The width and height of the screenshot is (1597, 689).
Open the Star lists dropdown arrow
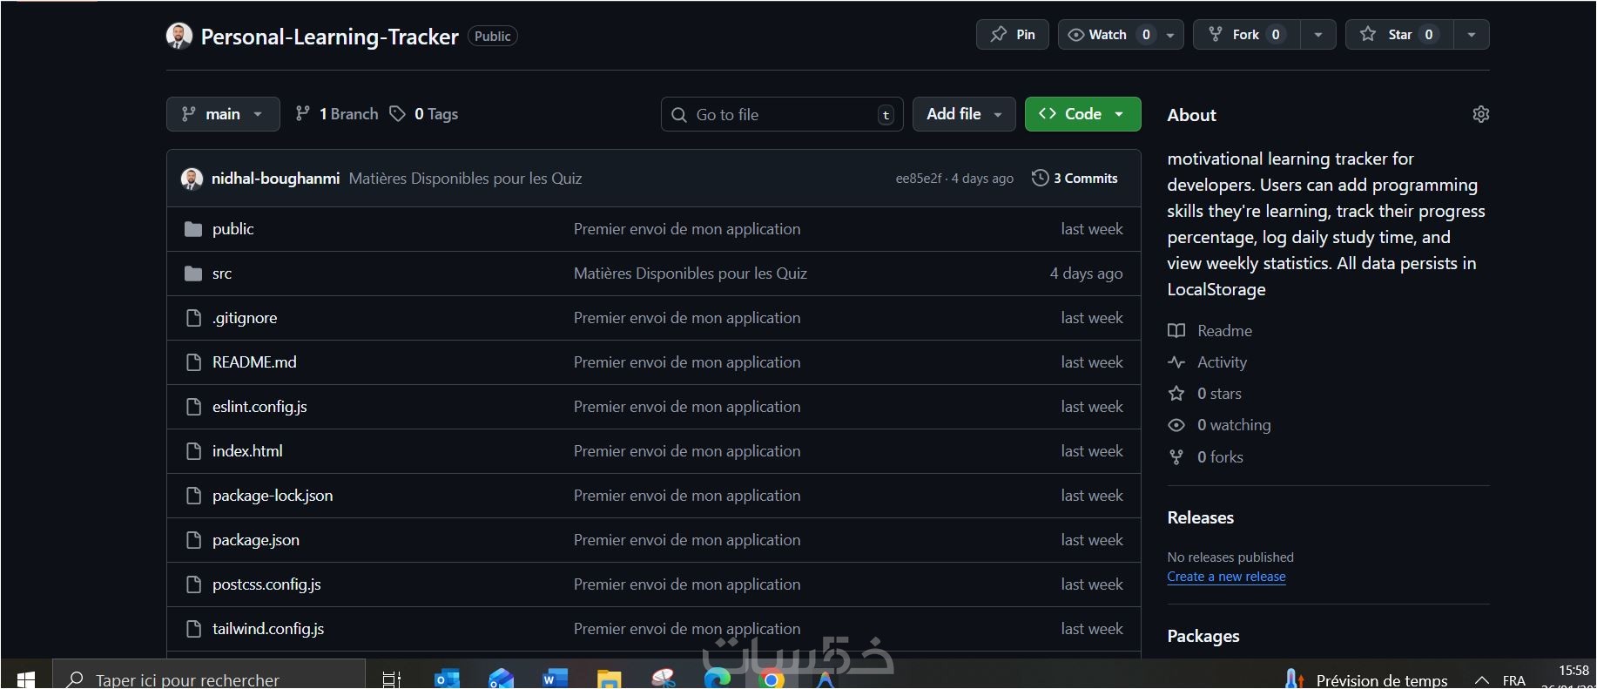point(1472,35)
